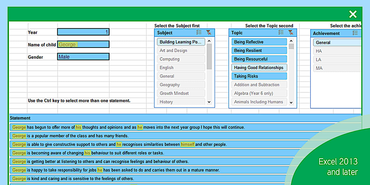The image size is (370, 185).
Task: Select HA achievement level
Action: (x=338, y=51)
